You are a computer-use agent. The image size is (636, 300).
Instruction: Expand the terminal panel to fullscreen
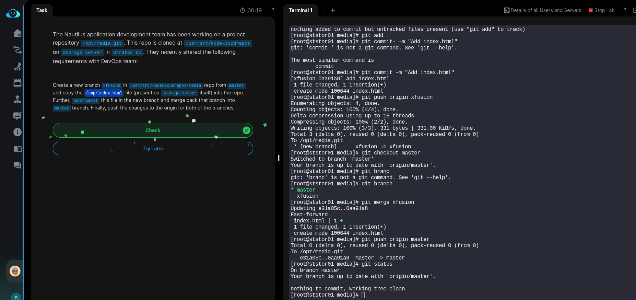tap(624, 10)
